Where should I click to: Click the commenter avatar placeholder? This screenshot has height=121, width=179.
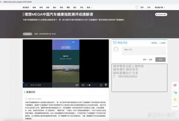click(116, 49)
